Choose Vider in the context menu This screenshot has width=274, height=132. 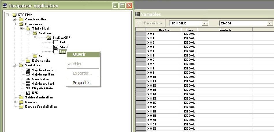[83, 64]
